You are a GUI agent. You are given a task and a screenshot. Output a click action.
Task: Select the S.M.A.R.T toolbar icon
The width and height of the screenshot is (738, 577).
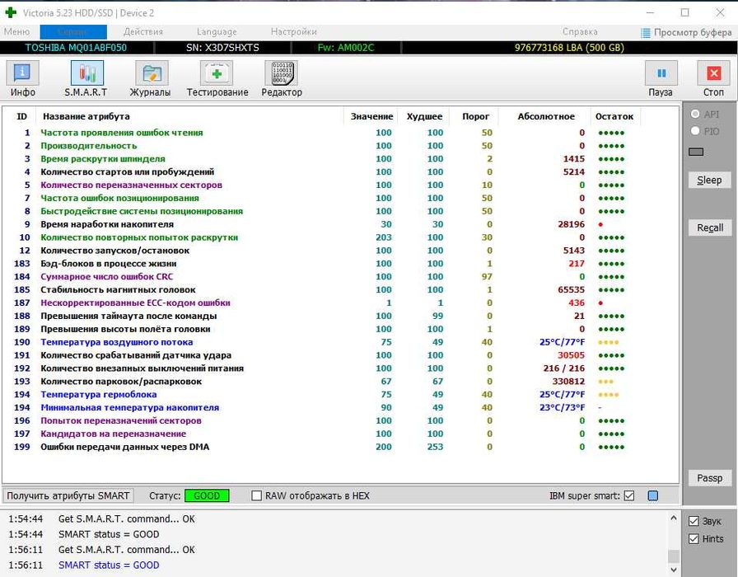[x=85, y=79]
